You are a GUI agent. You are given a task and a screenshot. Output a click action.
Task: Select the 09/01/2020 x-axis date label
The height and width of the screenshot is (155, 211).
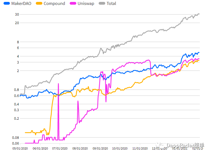pyautogui.click(x=100, y=148)
